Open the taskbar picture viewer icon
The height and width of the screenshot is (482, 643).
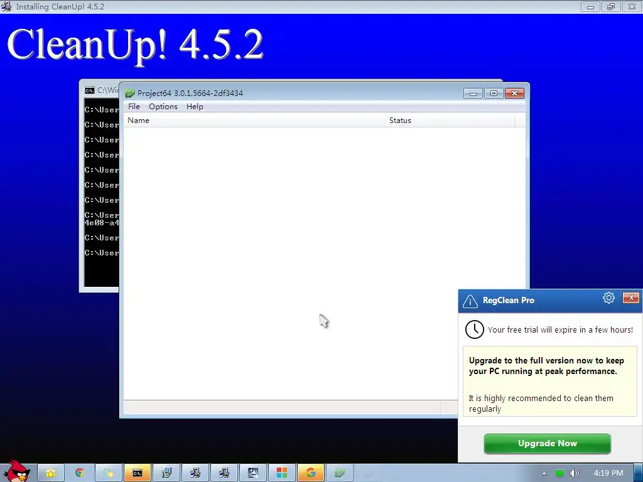tap(253, 473)
